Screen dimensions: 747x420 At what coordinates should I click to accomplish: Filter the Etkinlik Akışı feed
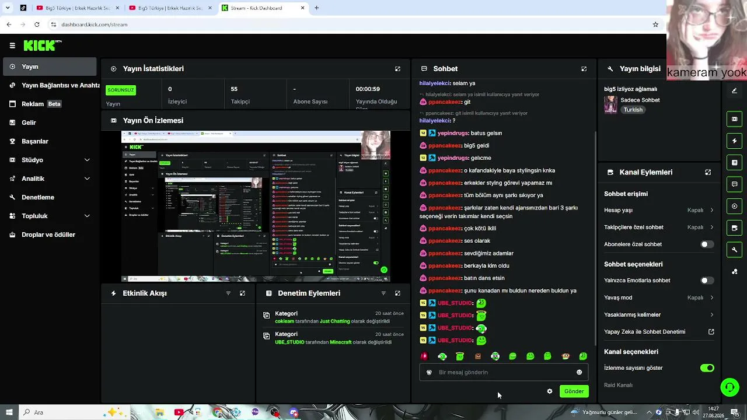(x=228, y=293)
